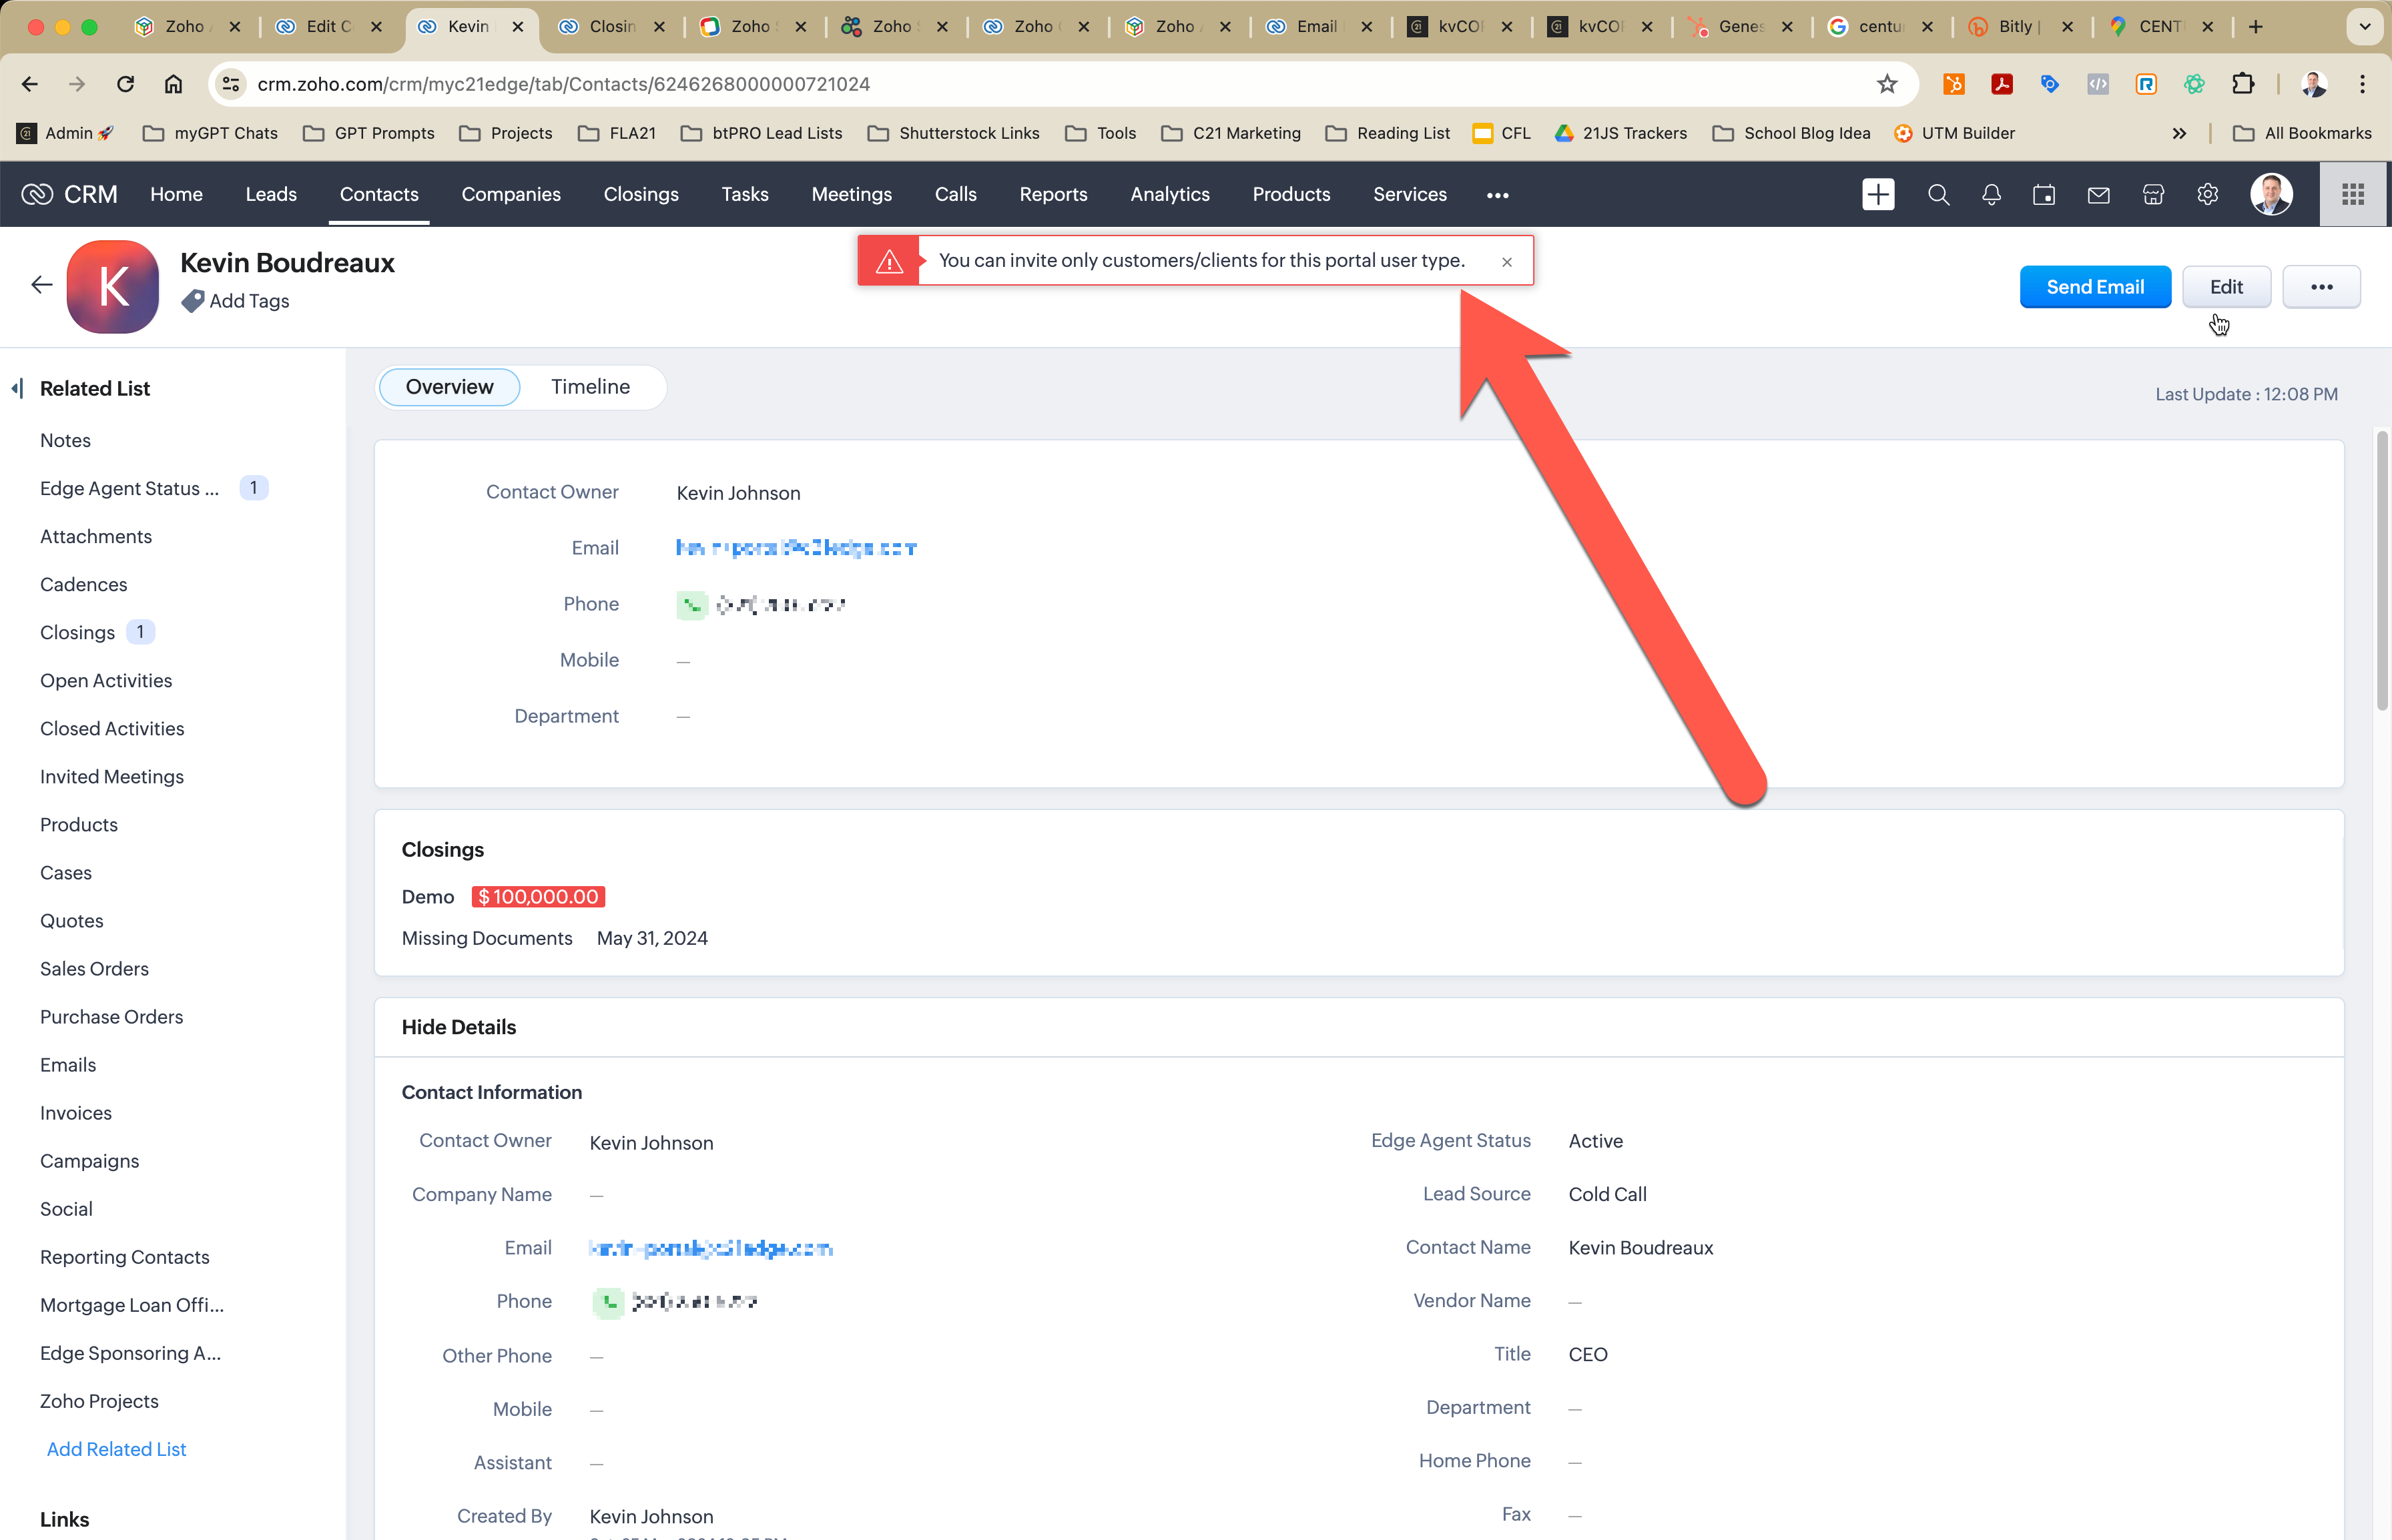The image size is (2392, 1540).
Task: Click the phone call icon beside Phone
Action: coord(691,605)
